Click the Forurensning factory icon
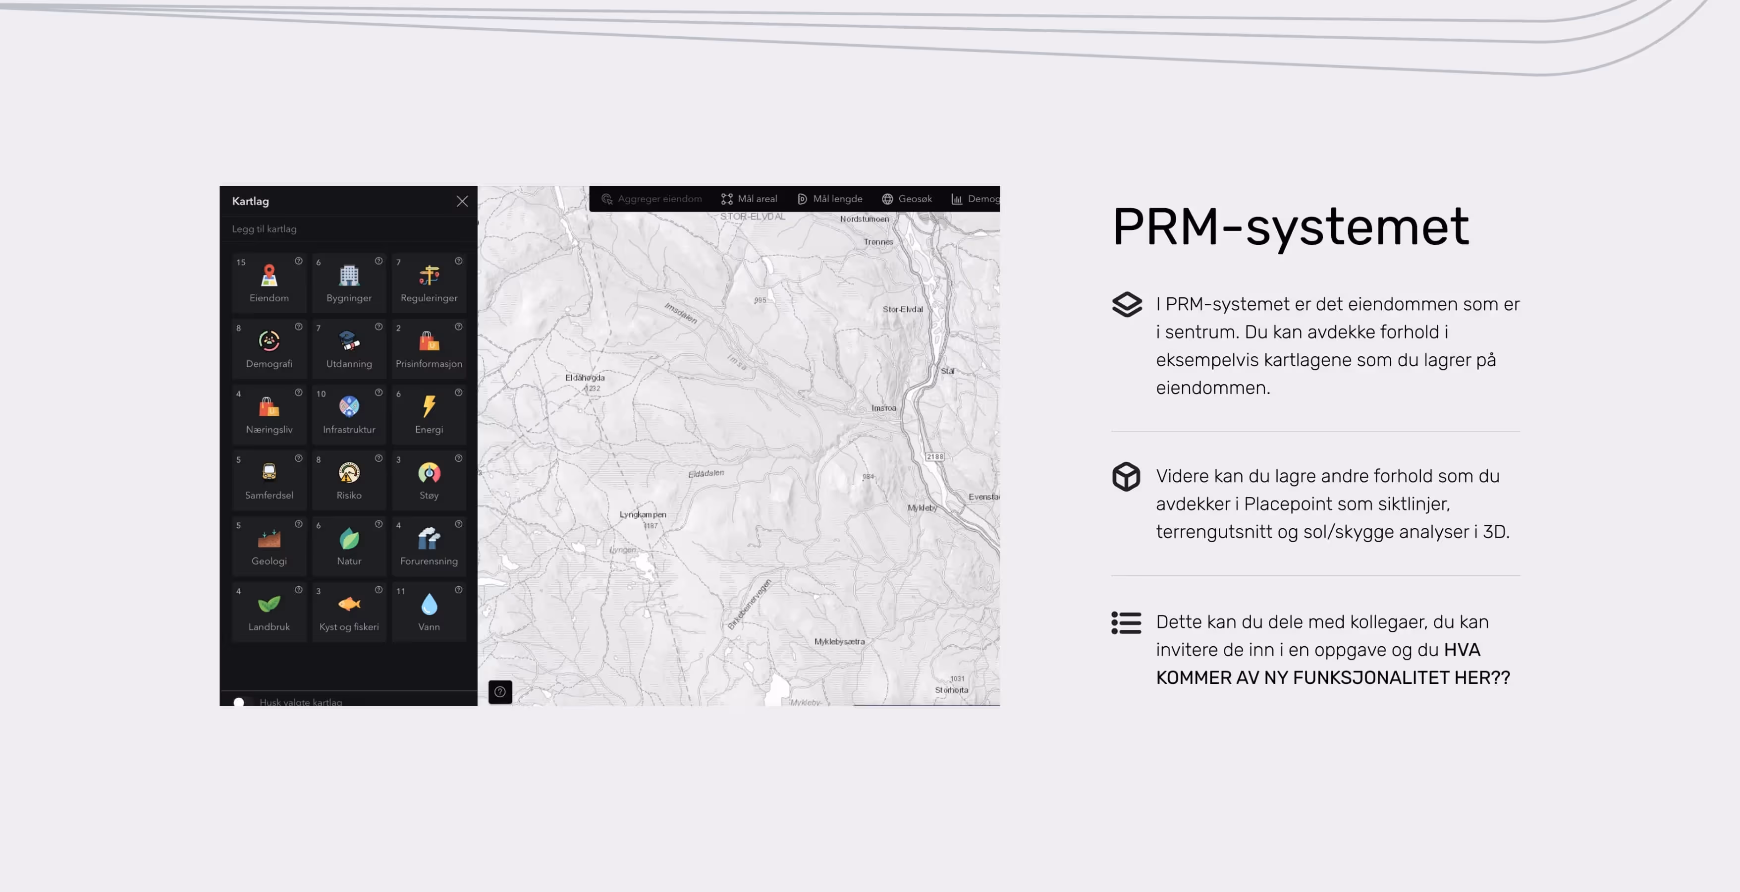 (x=428, y=539)
